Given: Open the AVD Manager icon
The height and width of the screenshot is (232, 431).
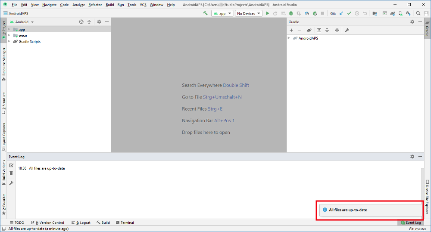Looking at the screenshot, I should pyautogui.click(x=400, y=13).
